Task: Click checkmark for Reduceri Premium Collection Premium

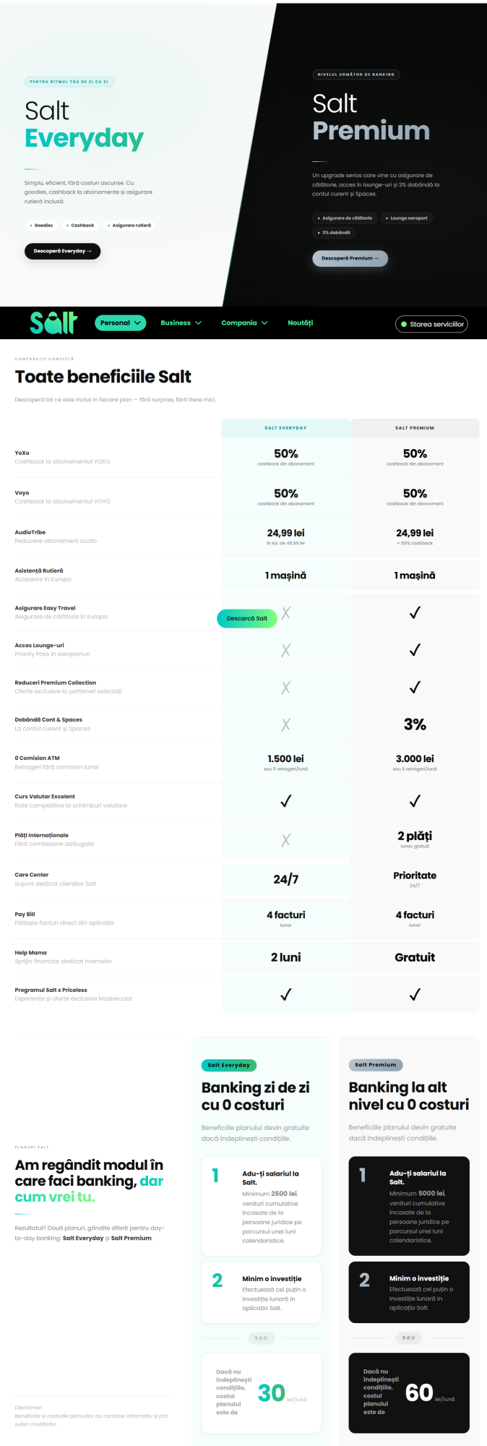Action: pos(415,688)
